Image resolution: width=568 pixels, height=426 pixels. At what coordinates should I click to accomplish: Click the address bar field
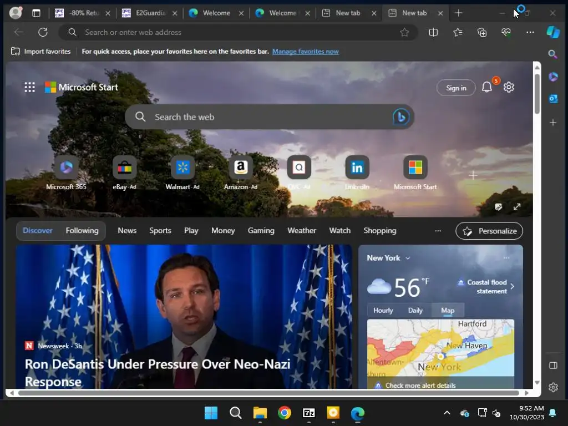pos(237,32)
